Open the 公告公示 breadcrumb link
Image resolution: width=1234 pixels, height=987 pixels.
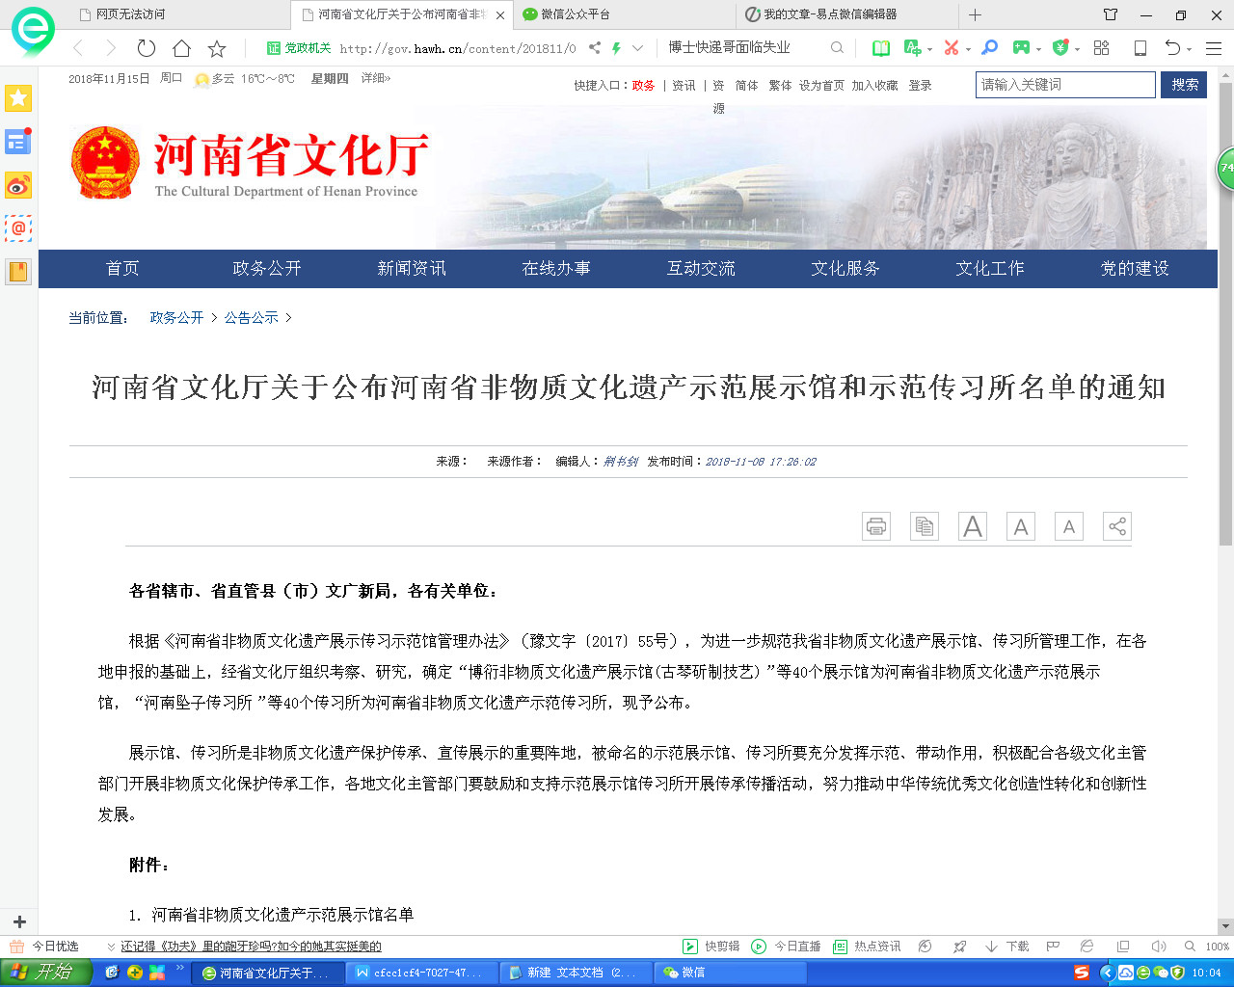tap(251, 317)
